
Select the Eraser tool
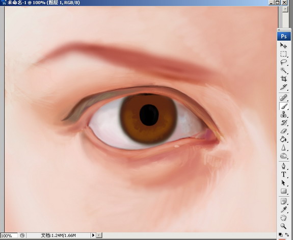tap(283, 131)
